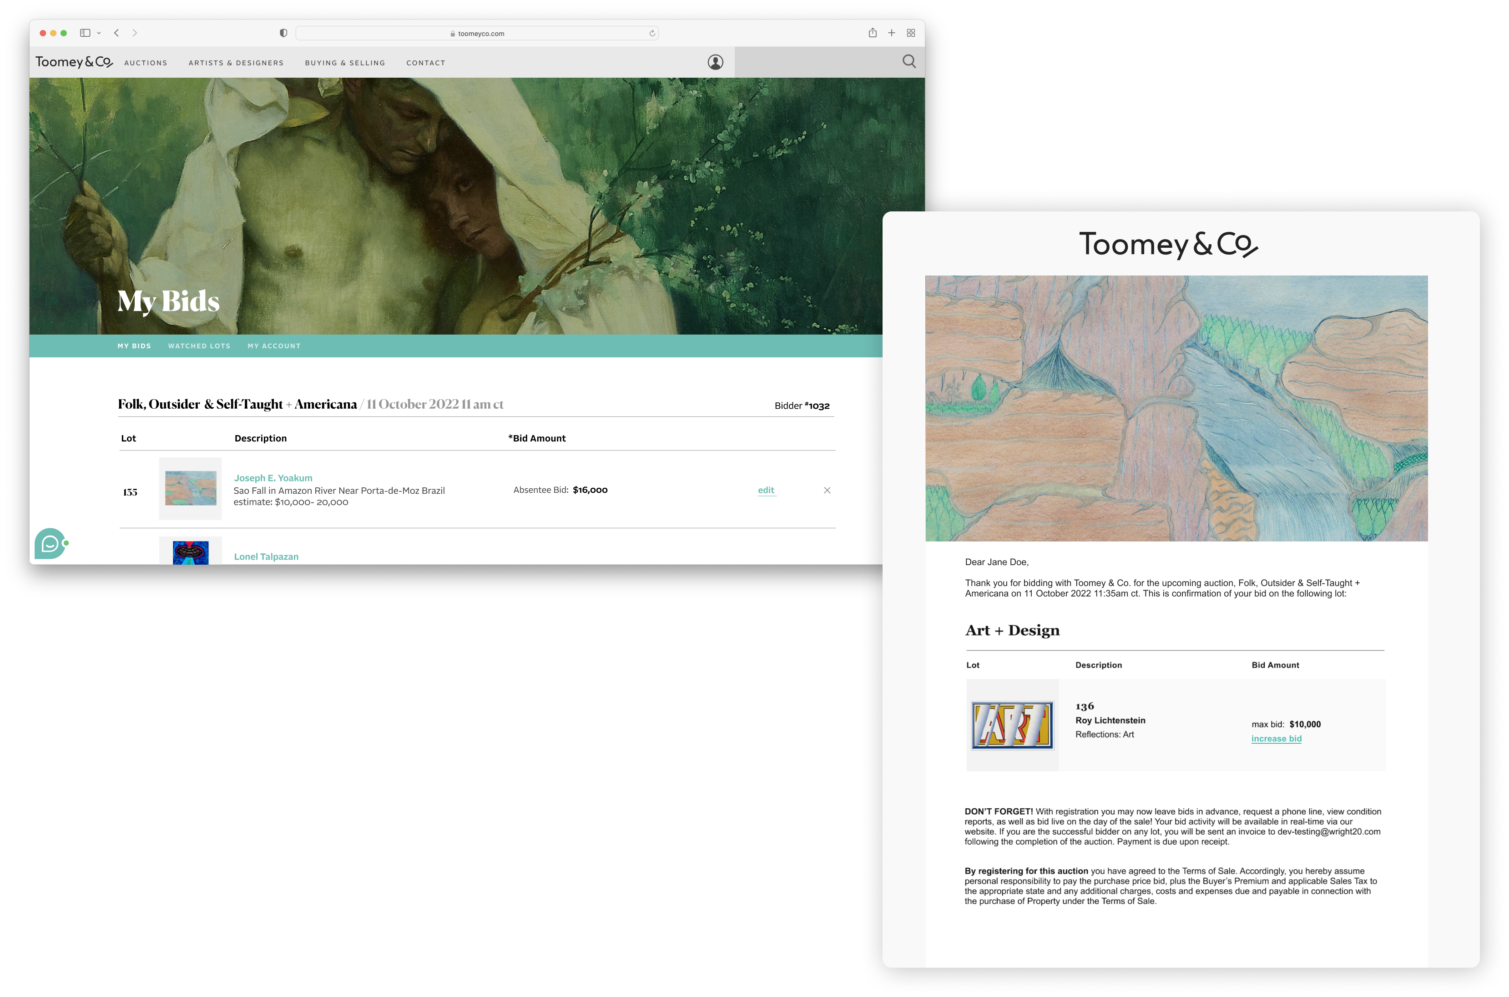Screen dimensions: 1509x997
Task: Click the Toomey & Co. website logo
Action: click(74, 62)
